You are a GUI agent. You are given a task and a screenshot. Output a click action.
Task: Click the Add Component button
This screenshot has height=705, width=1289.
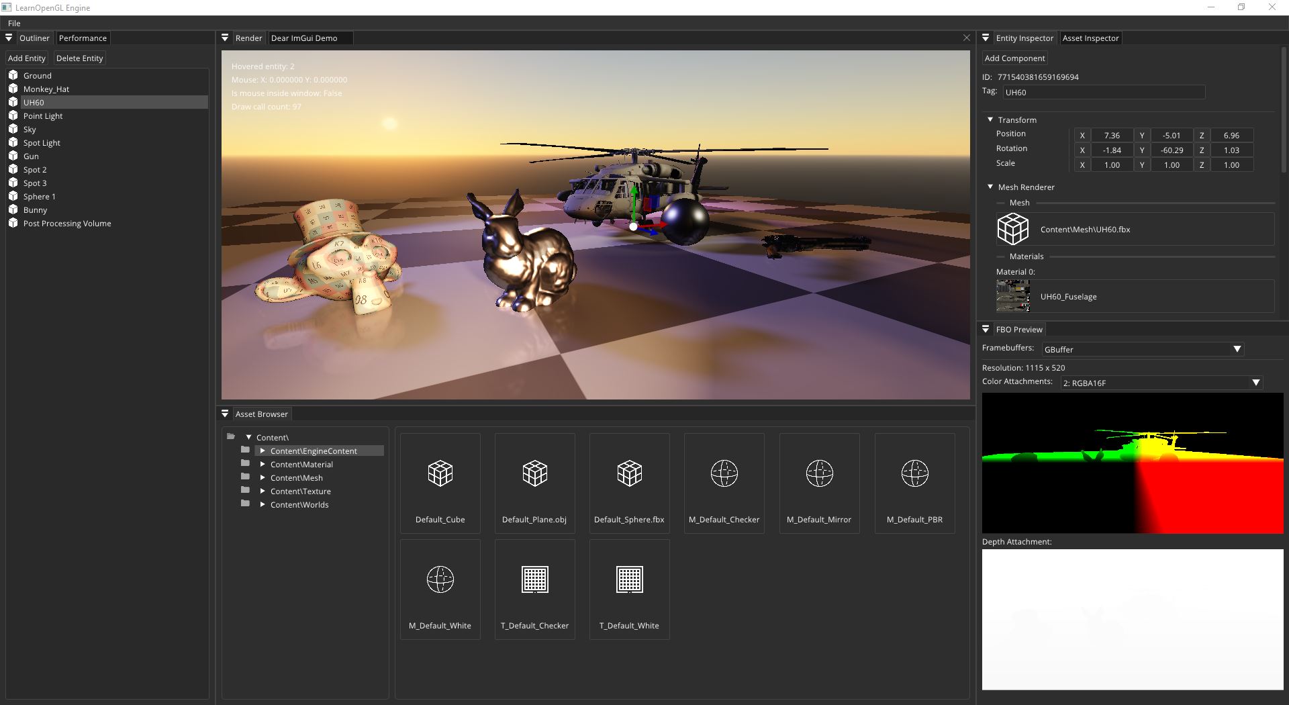point(1014,58)
